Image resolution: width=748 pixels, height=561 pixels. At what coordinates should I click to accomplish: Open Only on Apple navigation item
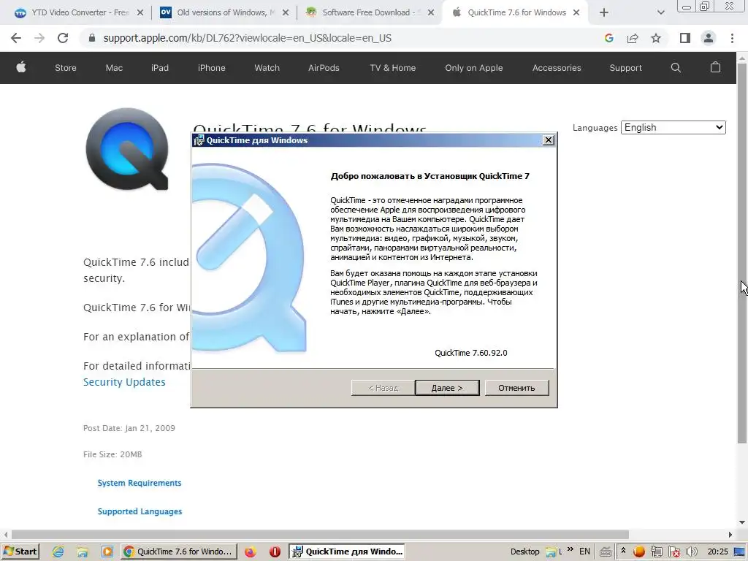[473, 68]
